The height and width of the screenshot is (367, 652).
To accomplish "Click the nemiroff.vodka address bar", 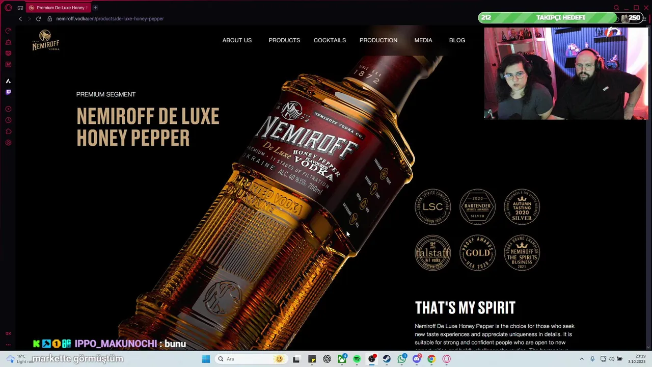I will click(x=110, y=19).
